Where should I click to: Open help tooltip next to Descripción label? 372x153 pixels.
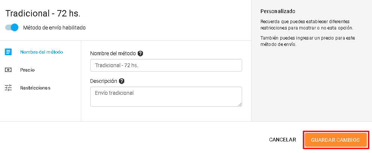tap(122, 81)
